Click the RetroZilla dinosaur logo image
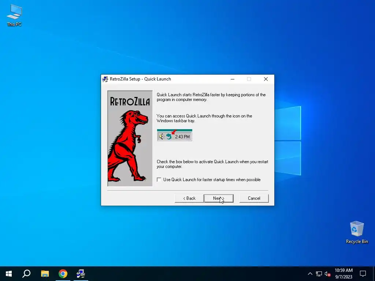The width and height of the screenshot is (375, 281). click(x=130, y=138)
